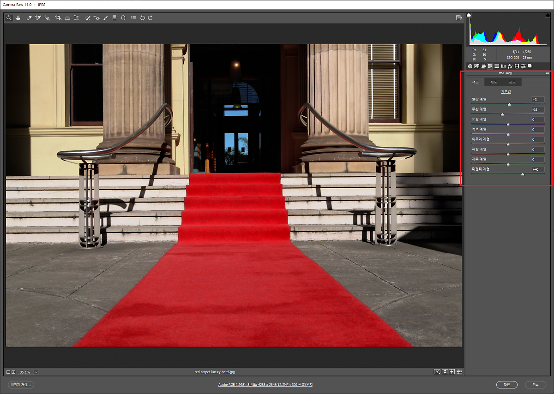Activate the Crop tool
Viewport: 554px width, 394px height.
[58, 18]
